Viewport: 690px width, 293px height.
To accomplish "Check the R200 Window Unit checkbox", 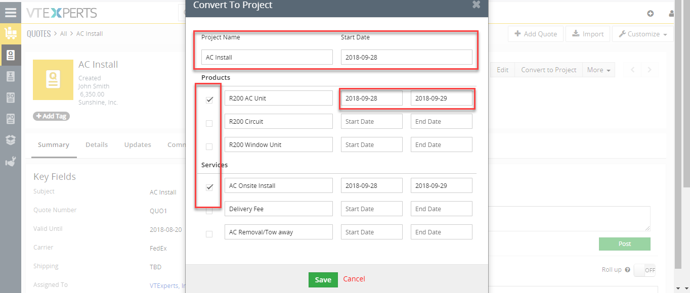I will click(209, 146).
